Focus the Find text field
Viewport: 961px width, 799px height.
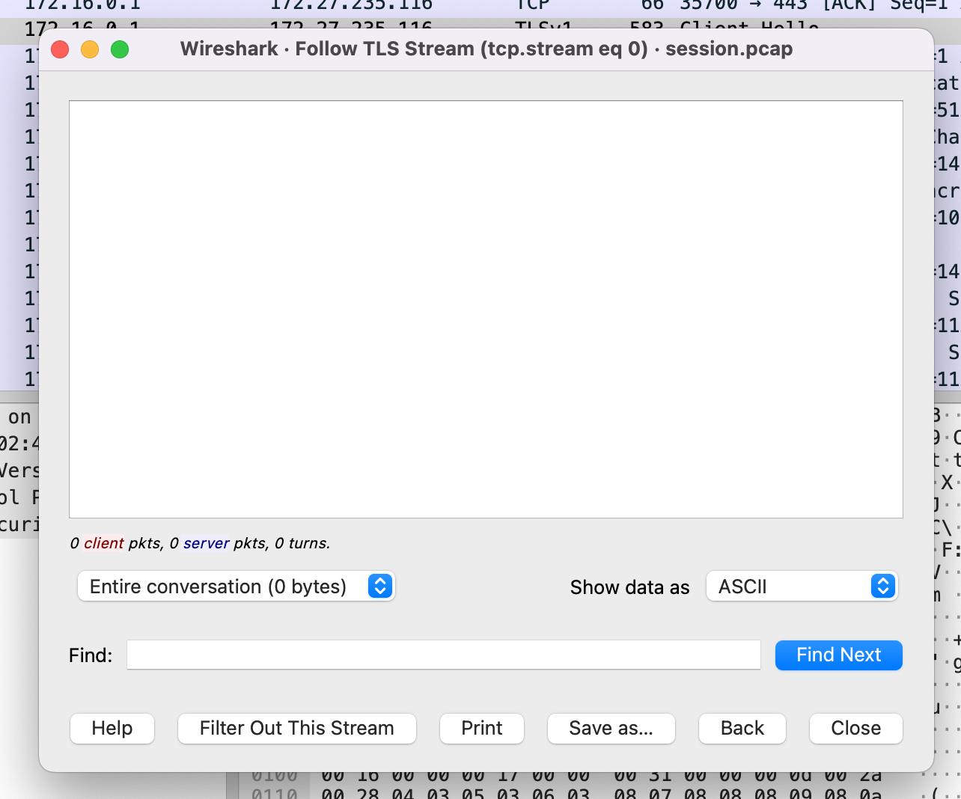click(x=444, y=655)
